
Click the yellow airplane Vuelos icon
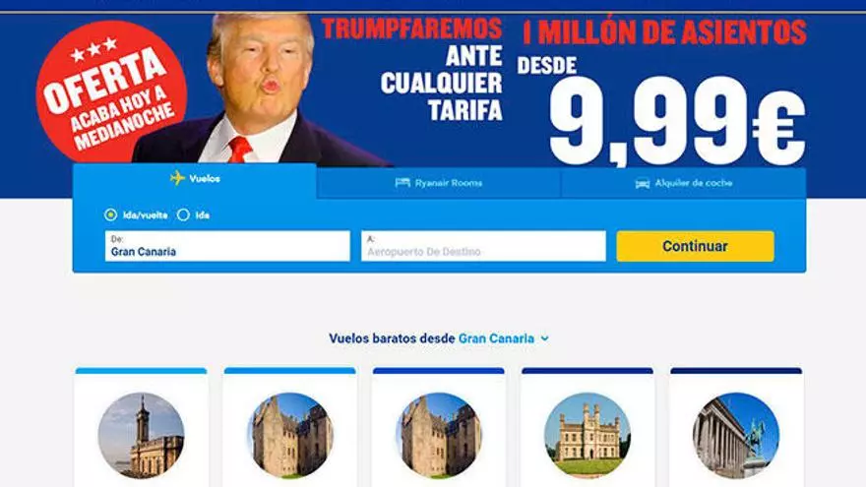(x=177, y=178)
